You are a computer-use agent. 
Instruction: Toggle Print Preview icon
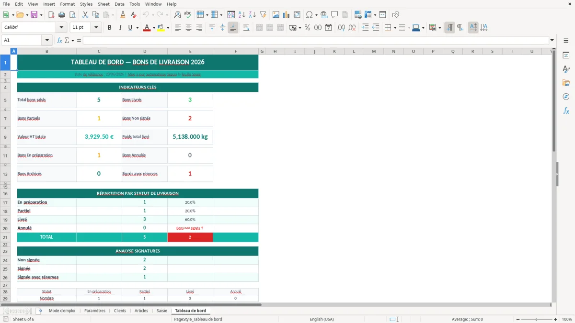[72, 15]
